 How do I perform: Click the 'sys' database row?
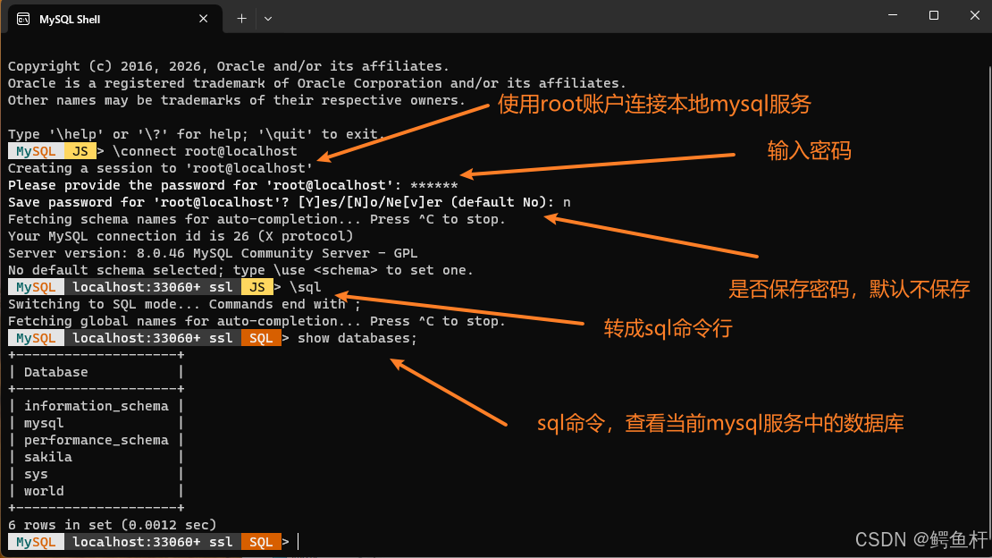coord(97,475)
